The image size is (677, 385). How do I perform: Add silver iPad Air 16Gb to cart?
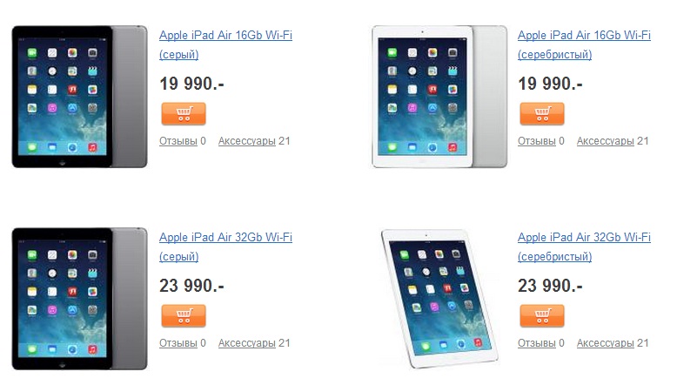542,114
